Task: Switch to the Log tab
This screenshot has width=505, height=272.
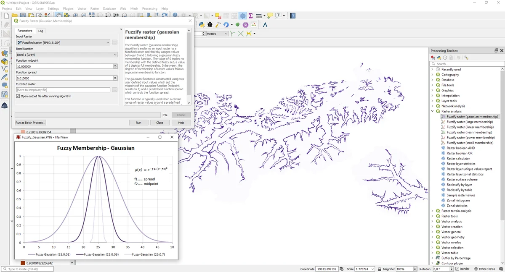Action: [x=40, y=31]
